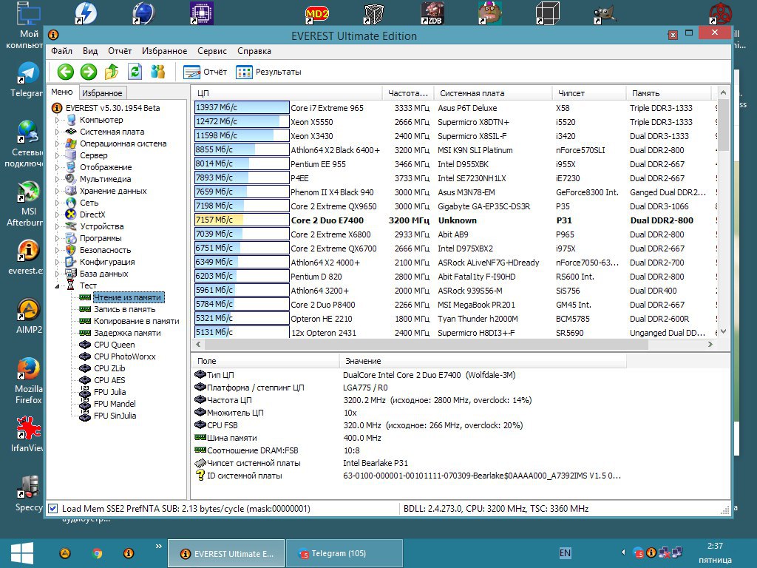Switch to the Избранное tab in left panel
Screen dimensions: 757x568
pos(102,92)
